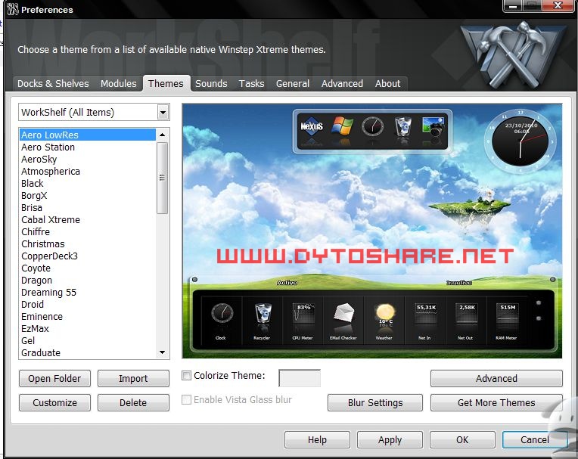
Task: Click the theme list scroll up arrow
Action: (x=162, y=135)
